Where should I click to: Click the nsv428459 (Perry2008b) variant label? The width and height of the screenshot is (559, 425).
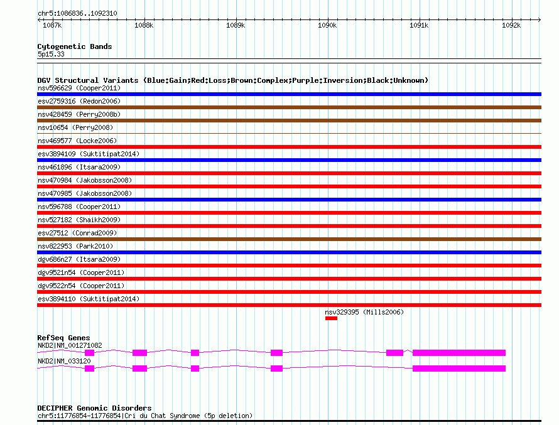click(79, 114)
